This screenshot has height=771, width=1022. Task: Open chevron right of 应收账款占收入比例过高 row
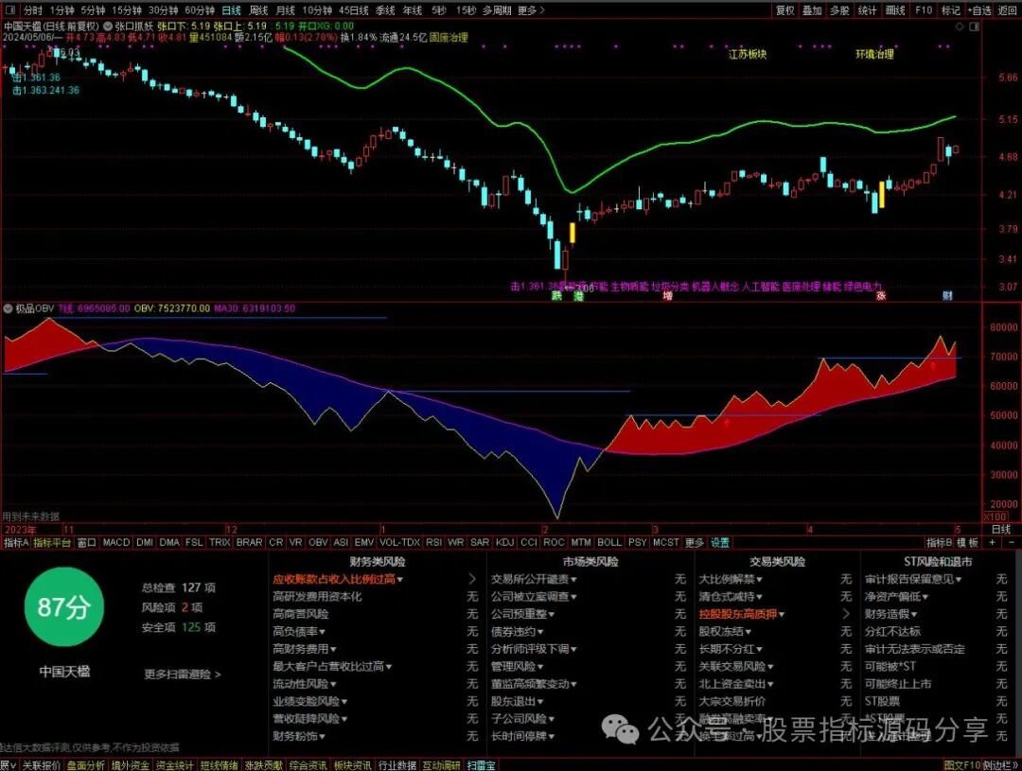tap(472, 579)
